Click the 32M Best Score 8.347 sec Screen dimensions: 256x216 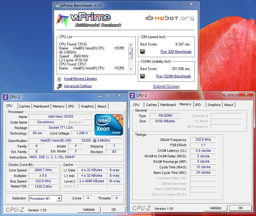tap(182, 44)
